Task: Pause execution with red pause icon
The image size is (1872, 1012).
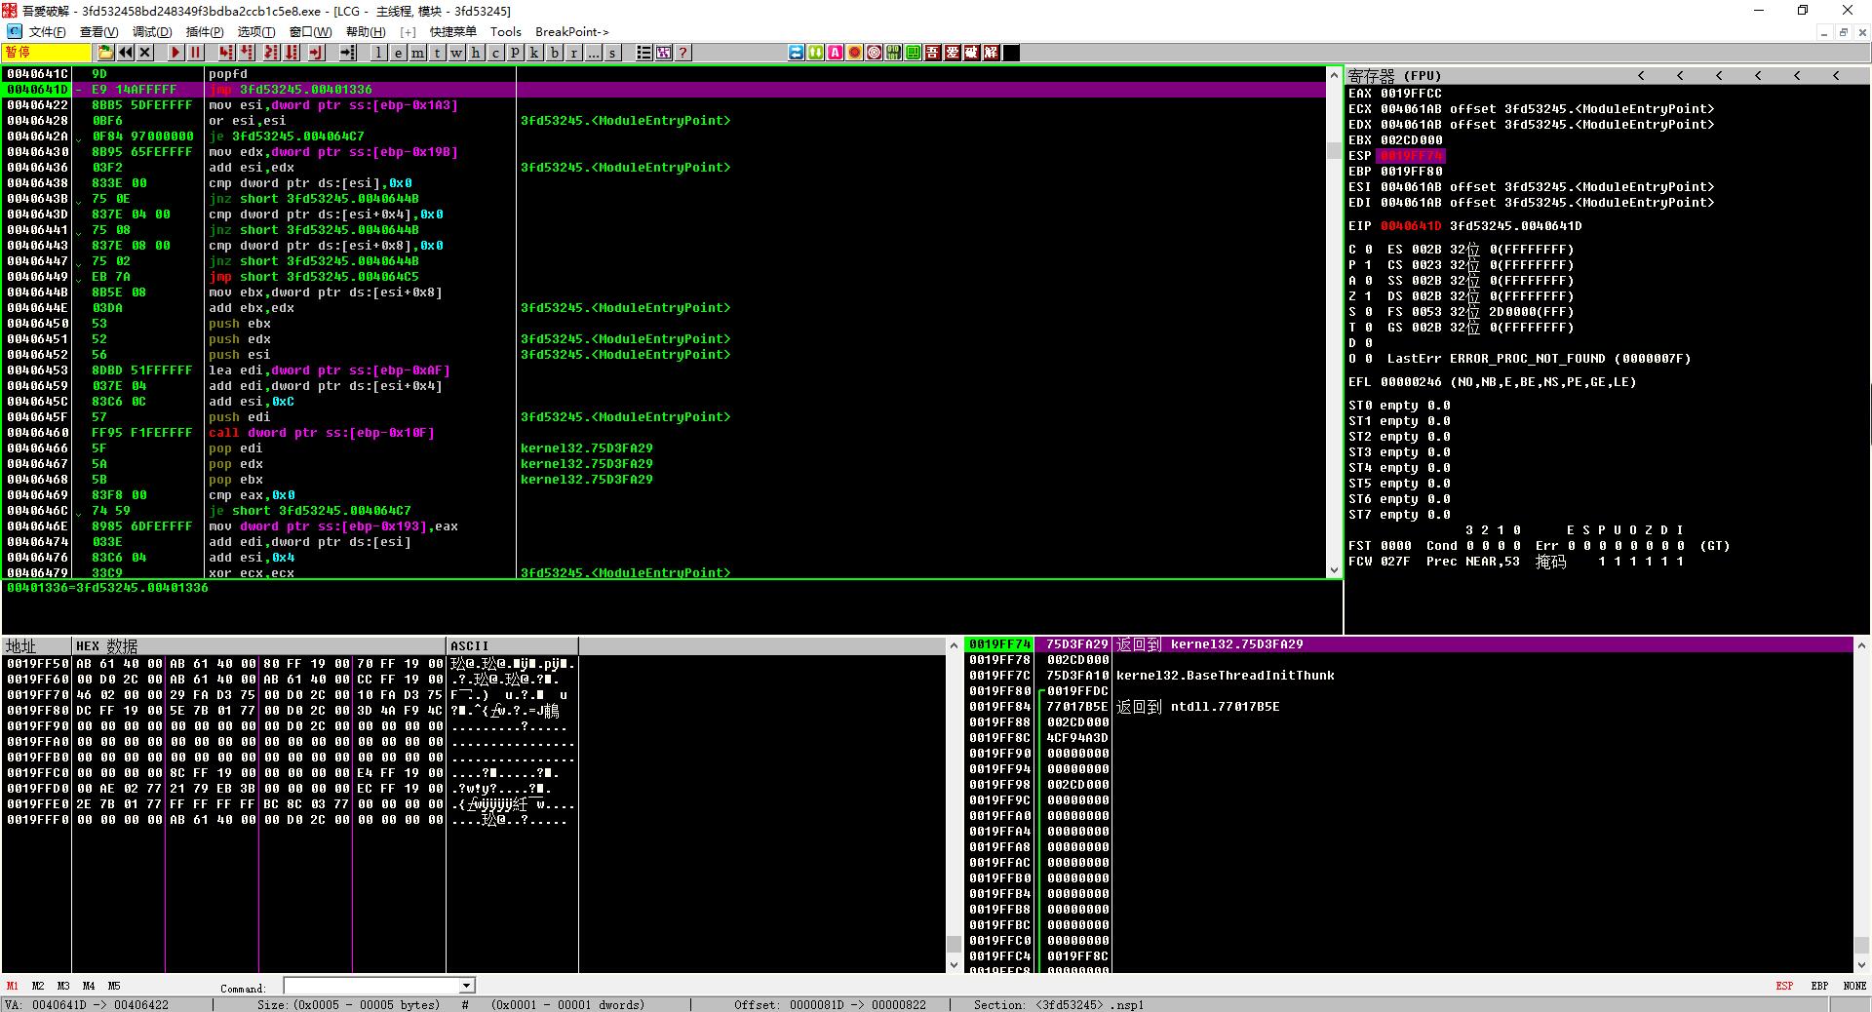Action: pyautogui.click(x=195, y=53)
